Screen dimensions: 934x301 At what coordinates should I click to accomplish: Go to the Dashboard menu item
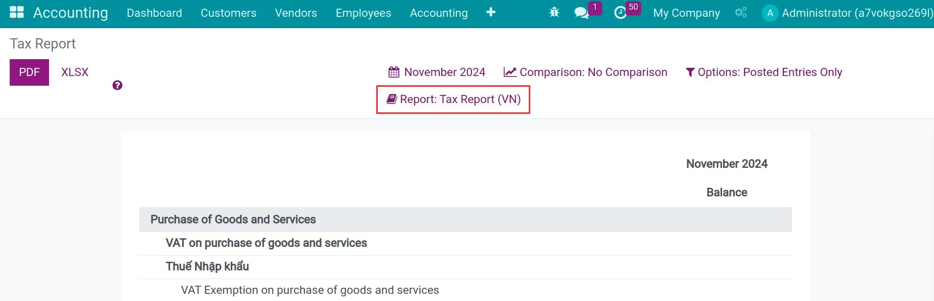[x=154, y=13]
